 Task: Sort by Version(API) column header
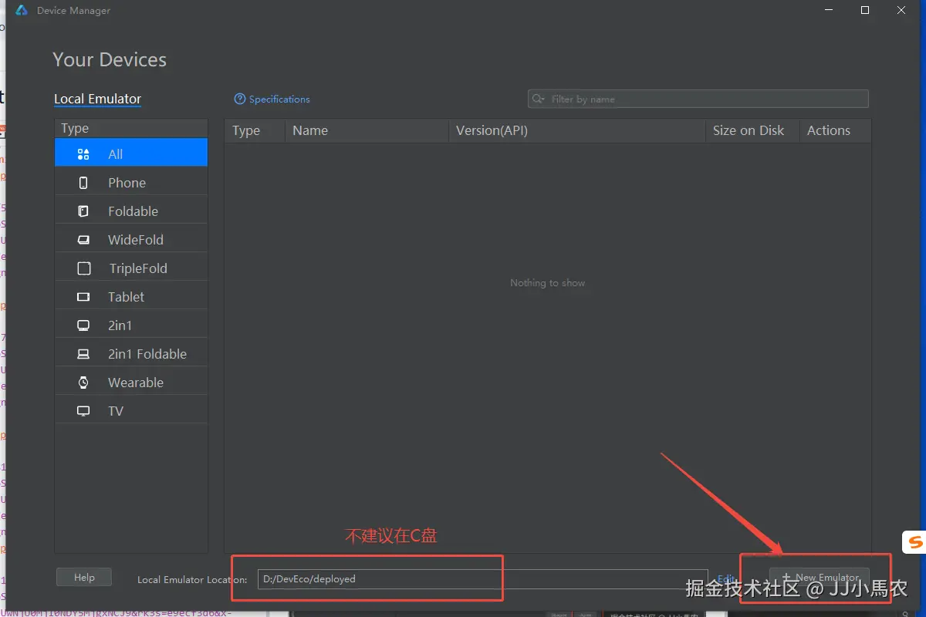coord(576,130)
